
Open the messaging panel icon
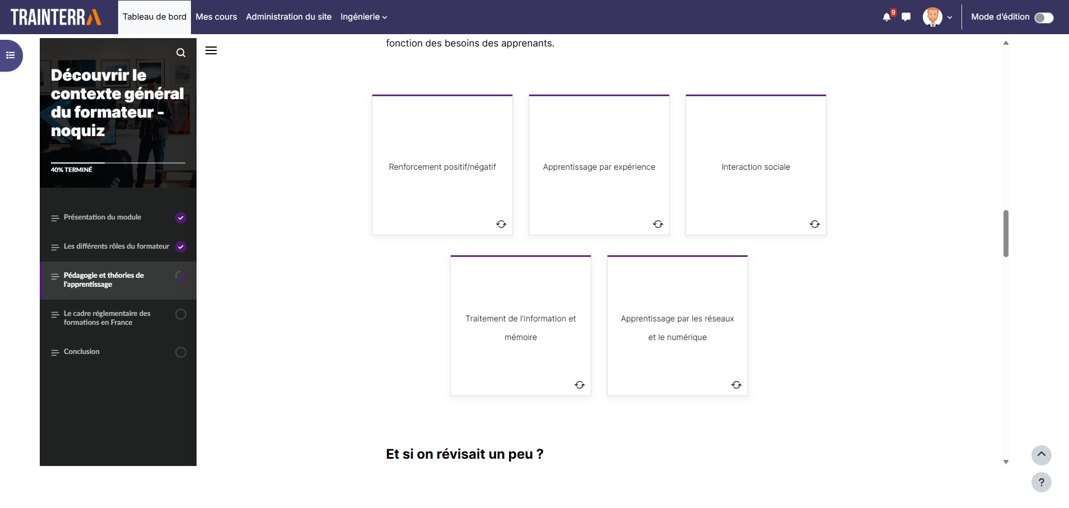[x=906, y=17]
